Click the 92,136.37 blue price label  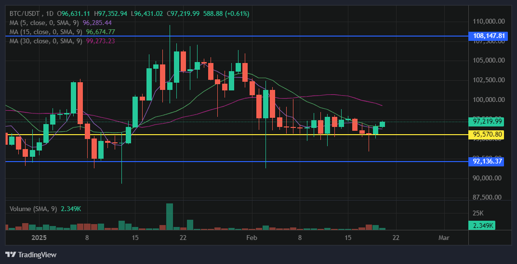487,162
